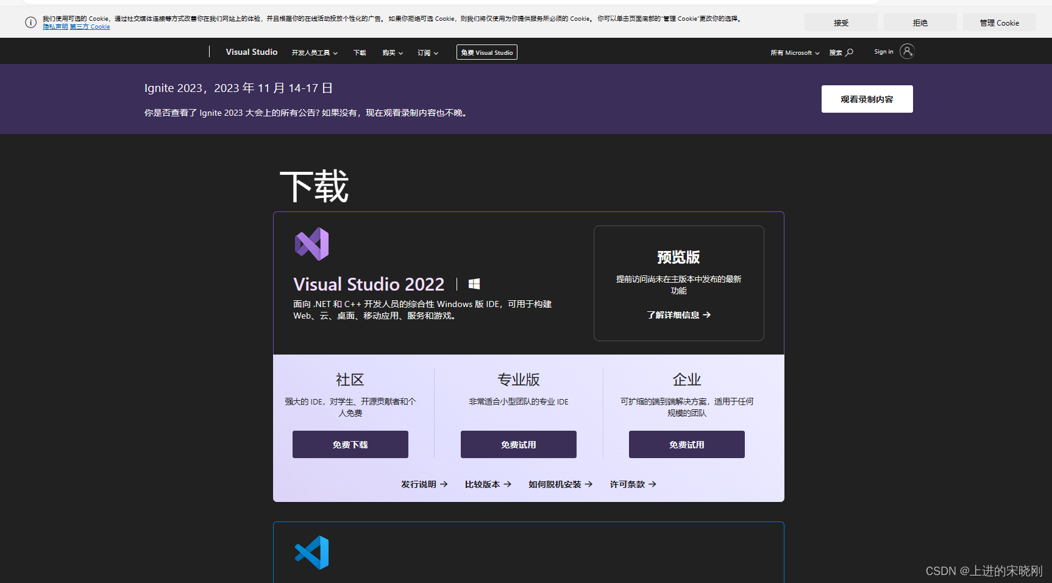Click the 专业版 edition heading
Image resolution: width=1052 pixels, height=583 pixels.
(x=519, y=380)
